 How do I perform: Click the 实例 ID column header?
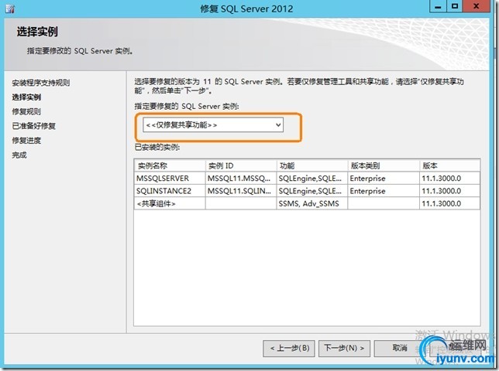coord(241,165)
